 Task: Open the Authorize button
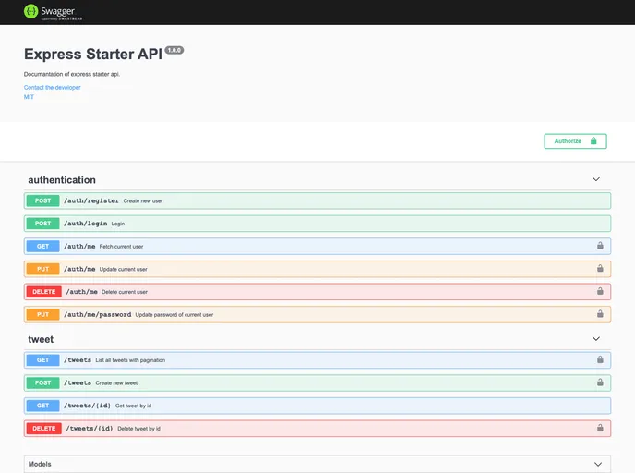click(x=575, y=141)
